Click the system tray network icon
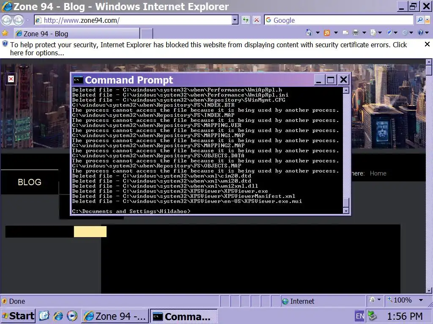The height and width of the screenshot is (324, 433). (373, 316)
